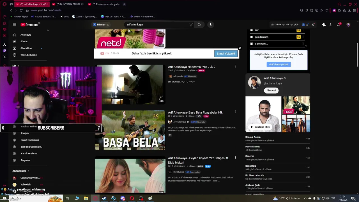Tick the 'çok dinlenen' keyword checkbox

click(x=252, y=37)
